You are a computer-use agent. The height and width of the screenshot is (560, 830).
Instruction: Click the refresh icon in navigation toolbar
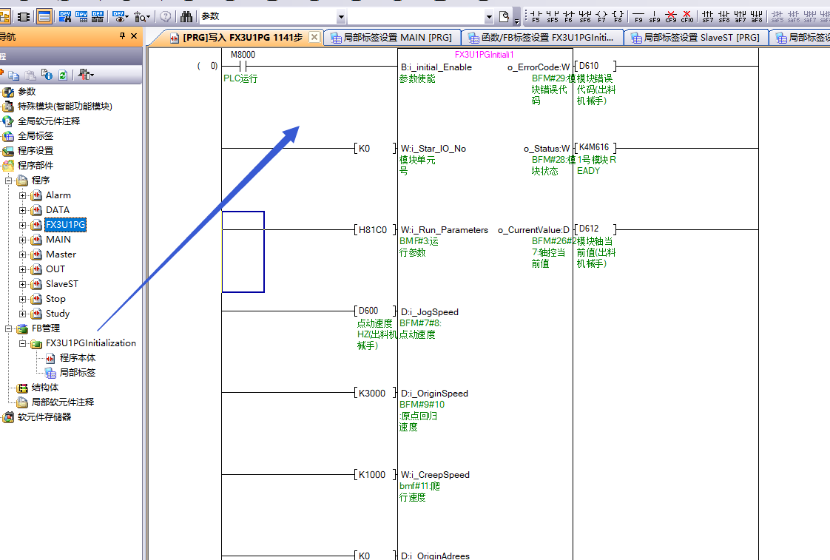63,75
